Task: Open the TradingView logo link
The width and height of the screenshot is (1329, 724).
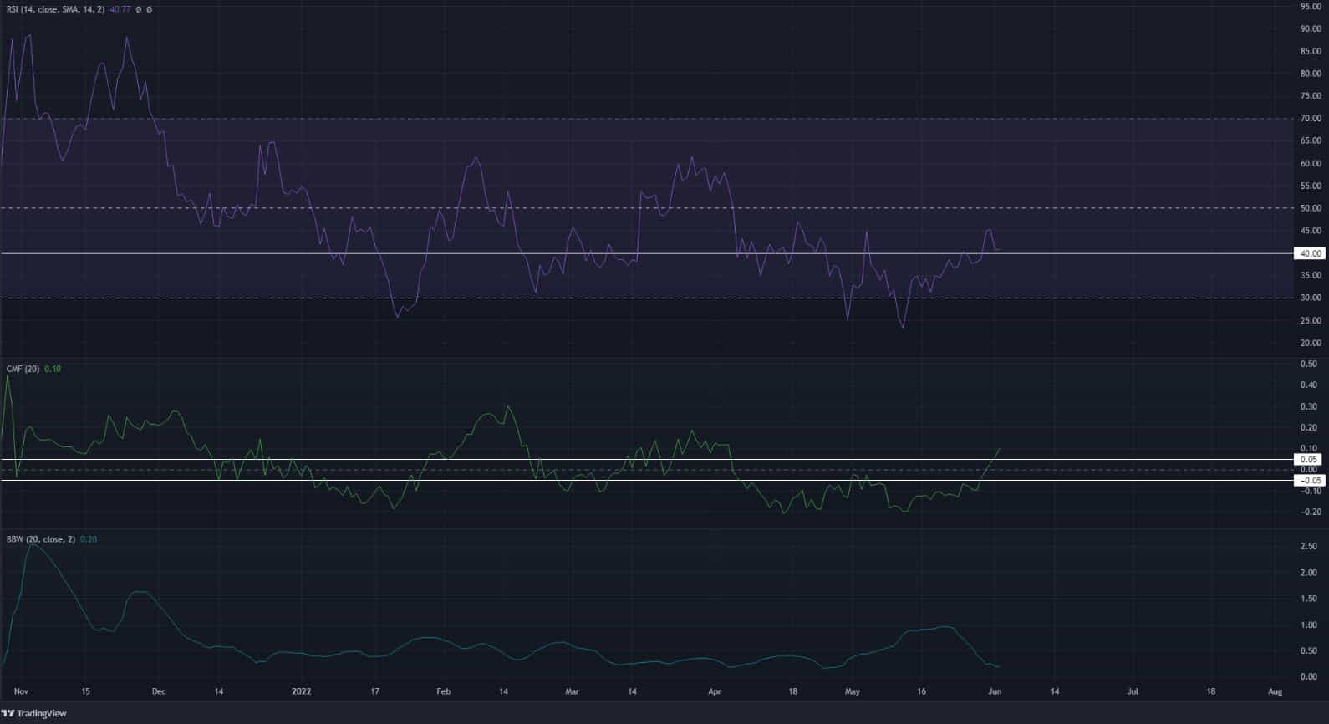Action: tap(34, 713)
